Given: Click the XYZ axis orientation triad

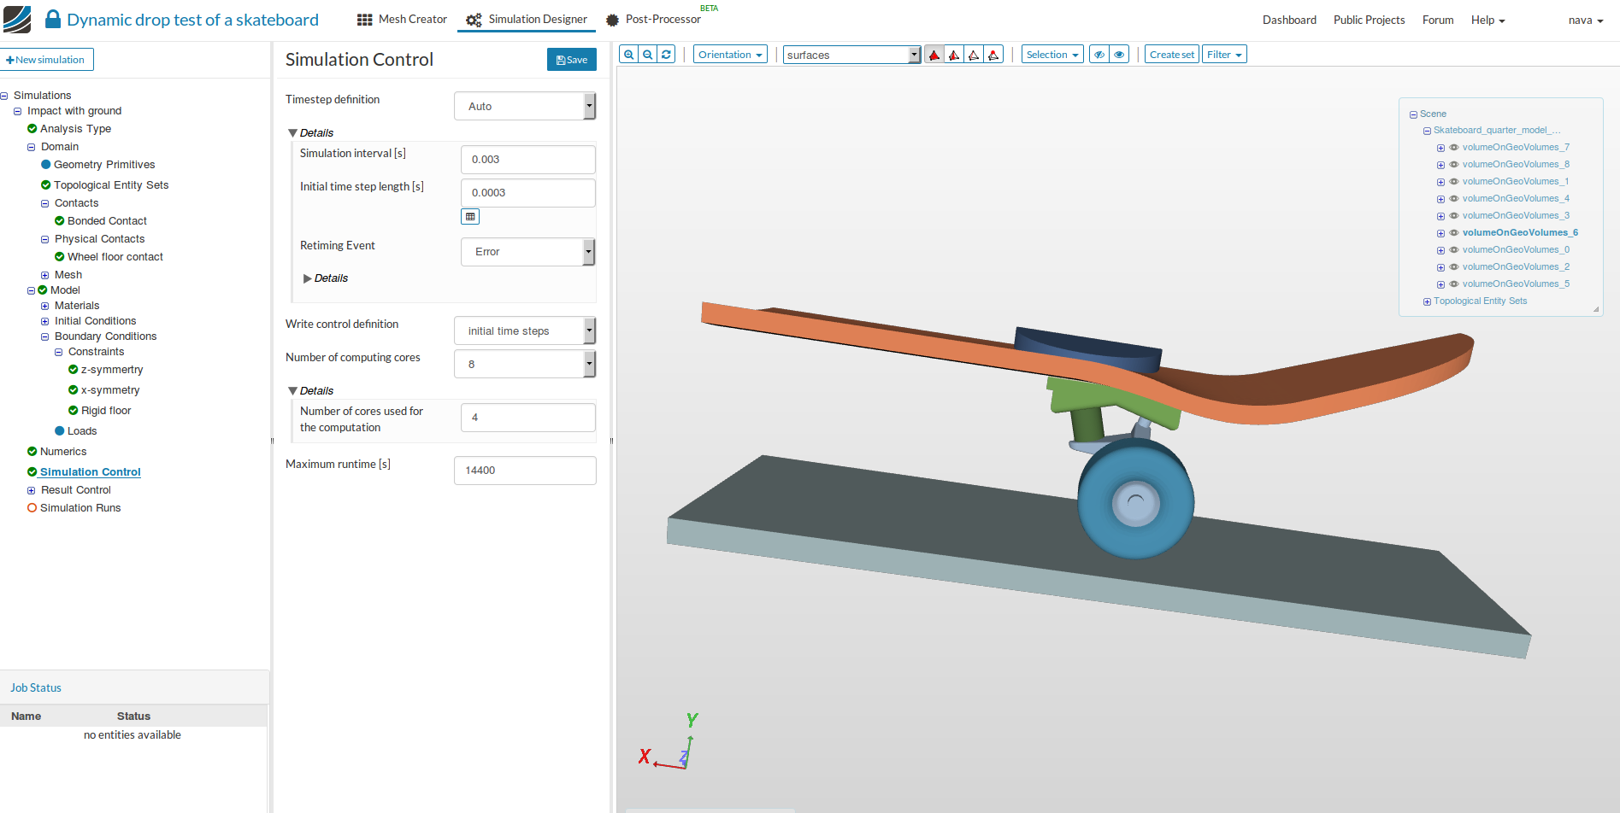Looking at the screenshot, I should tap(670, 741).
